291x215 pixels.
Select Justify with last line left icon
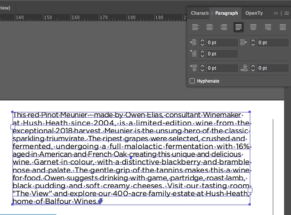[239, 27]
